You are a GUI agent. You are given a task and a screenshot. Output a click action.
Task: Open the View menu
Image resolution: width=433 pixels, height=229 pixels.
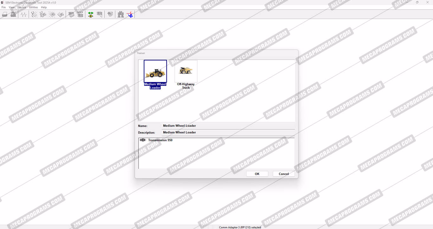coord(12,7)
